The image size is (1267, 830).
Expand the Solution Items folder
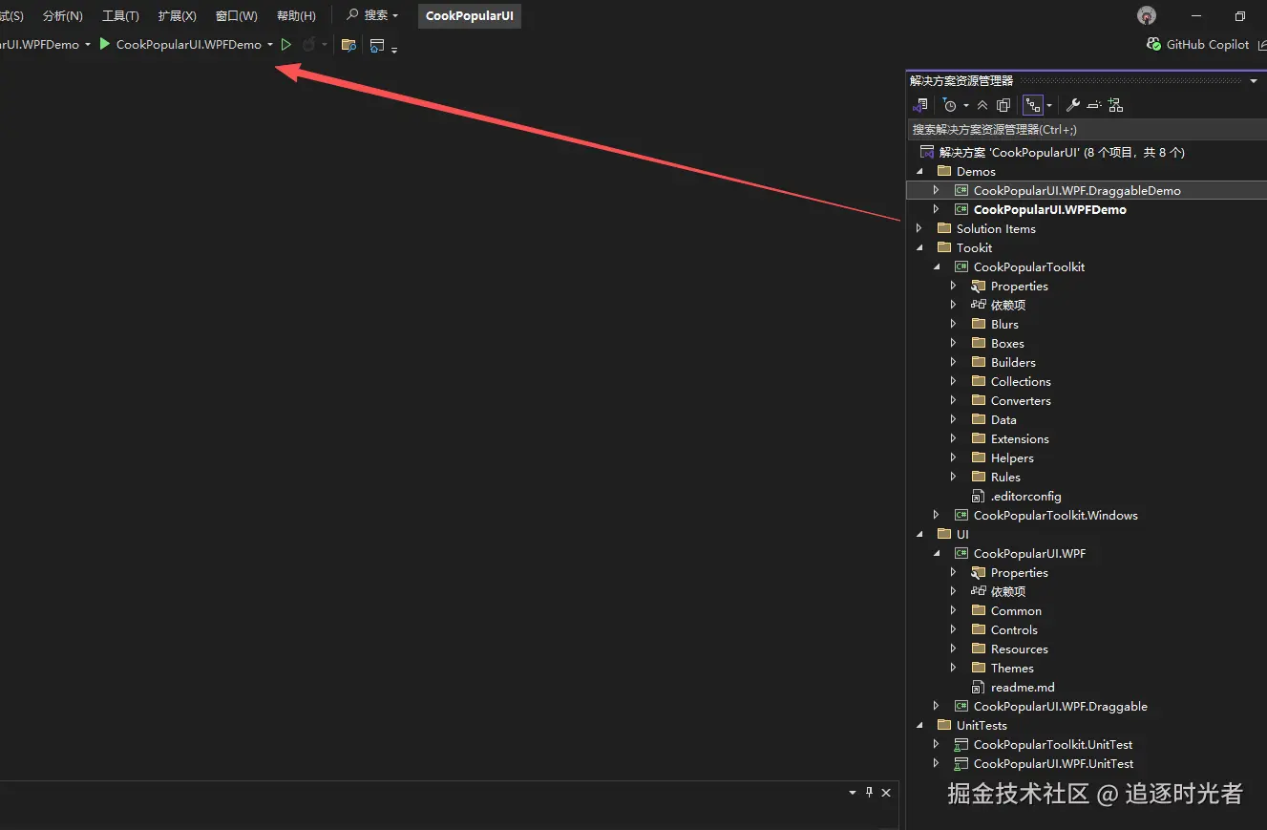click(x=920, y=229)
